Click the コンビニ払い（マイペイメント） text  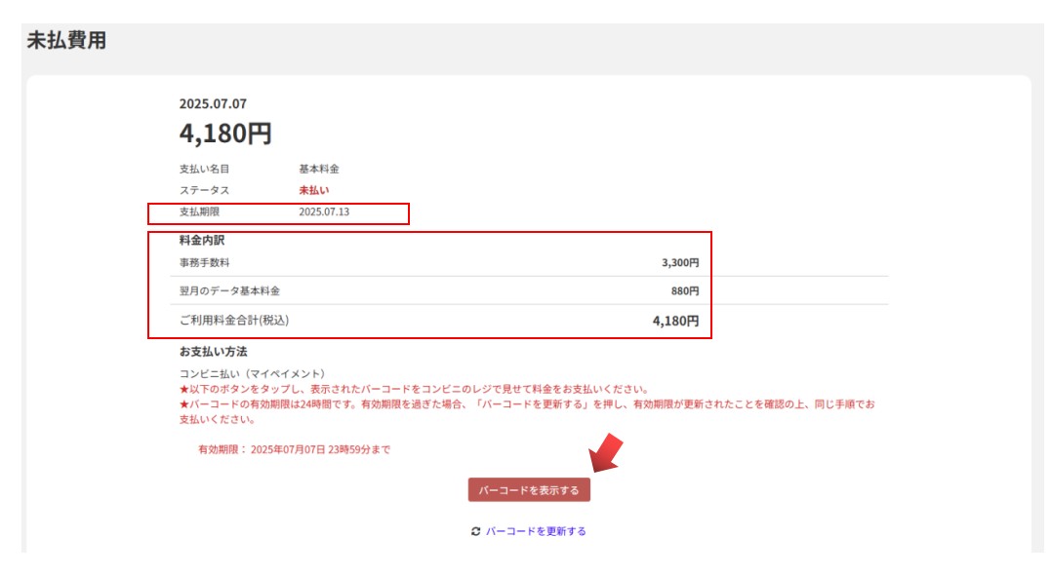click(x=252, y=373)
